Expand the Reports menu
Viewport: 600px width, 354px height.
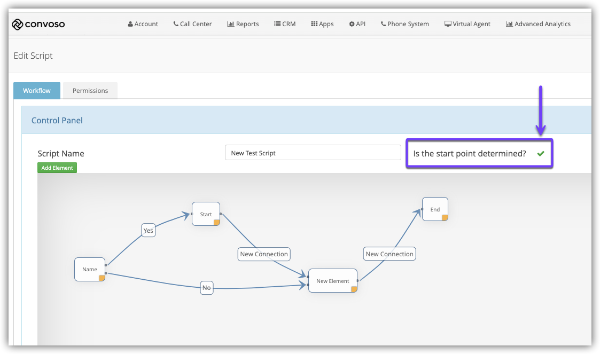(x=243, y=24)
